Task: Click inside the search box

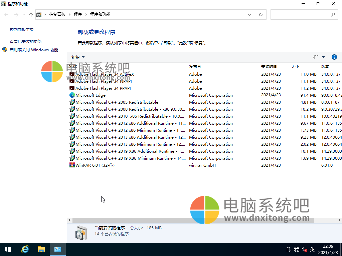Action: (301, 14)
